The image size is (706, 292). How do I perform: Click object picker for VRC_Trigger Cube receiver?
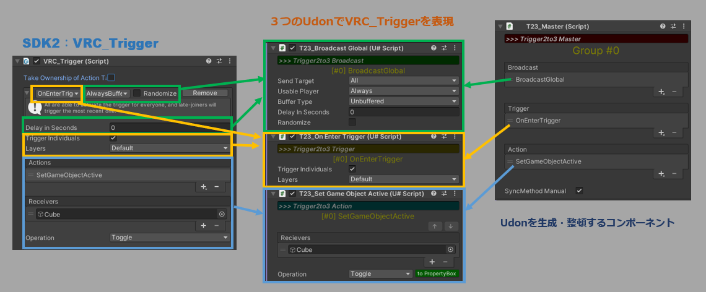point(222,214)
